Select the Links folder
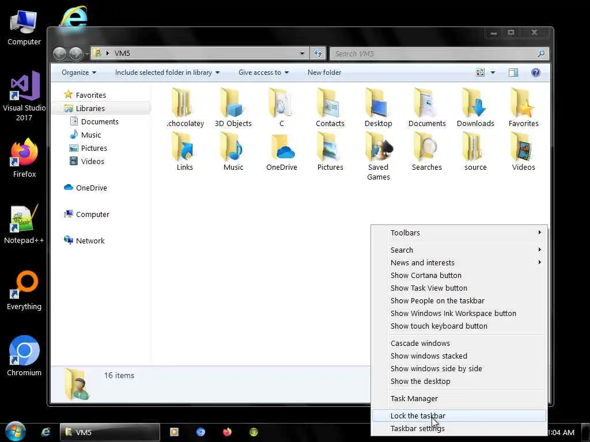This screenshot has height=442, width=590. [x=185, y=151]
